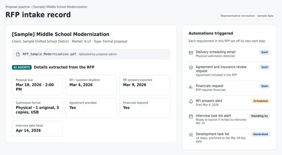Select the Proposal due card

(x=38, y=85)
